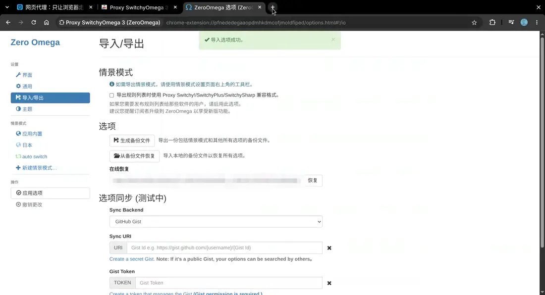545x295 pixels.
Task: Open the 应用内置 profile
Action: pos(29,134)
